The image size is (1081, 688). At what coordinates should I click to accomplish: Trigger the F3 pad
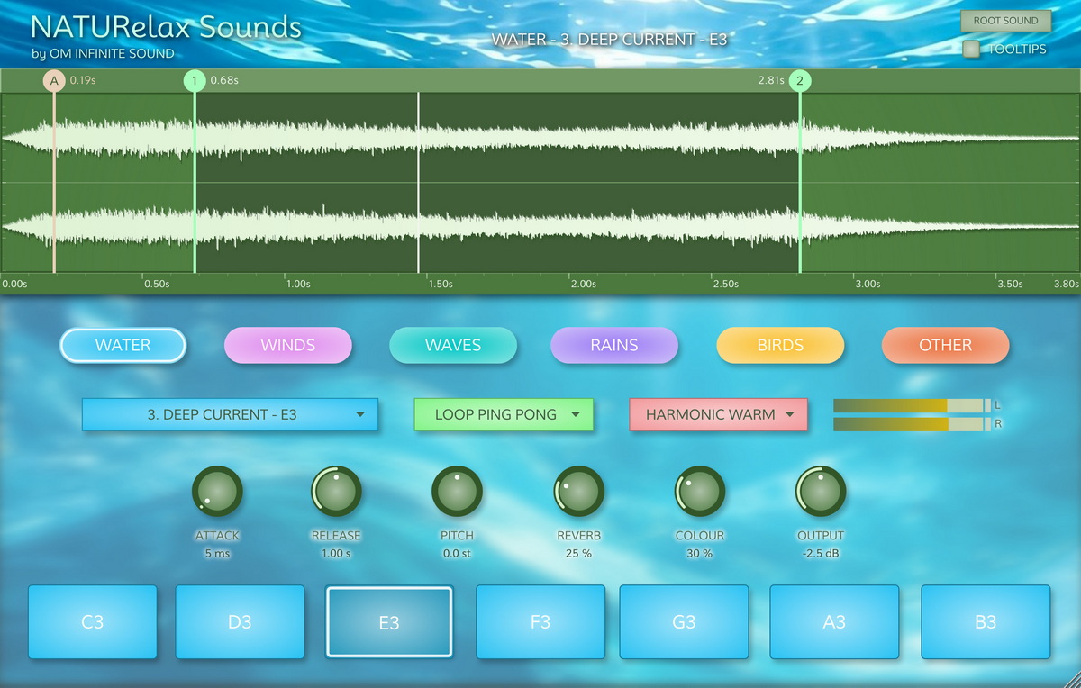[x=540, y=622]
